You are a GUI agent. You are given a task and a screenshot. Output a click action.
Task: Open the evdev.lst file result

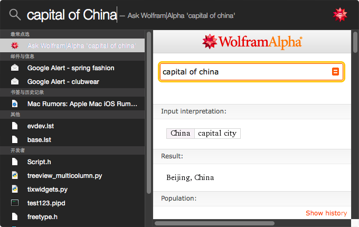click(41, 126)
